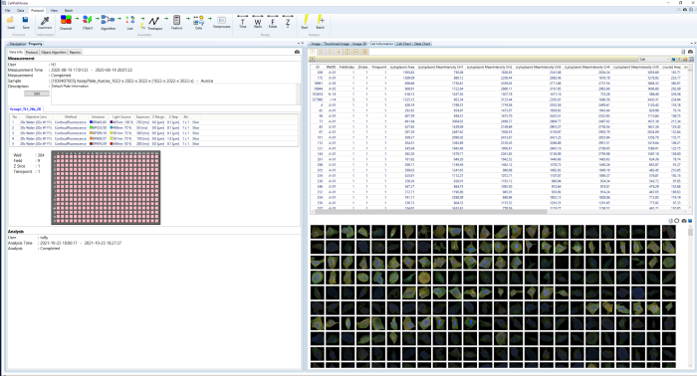Open the File menu
697x376 pixels.
8,10
